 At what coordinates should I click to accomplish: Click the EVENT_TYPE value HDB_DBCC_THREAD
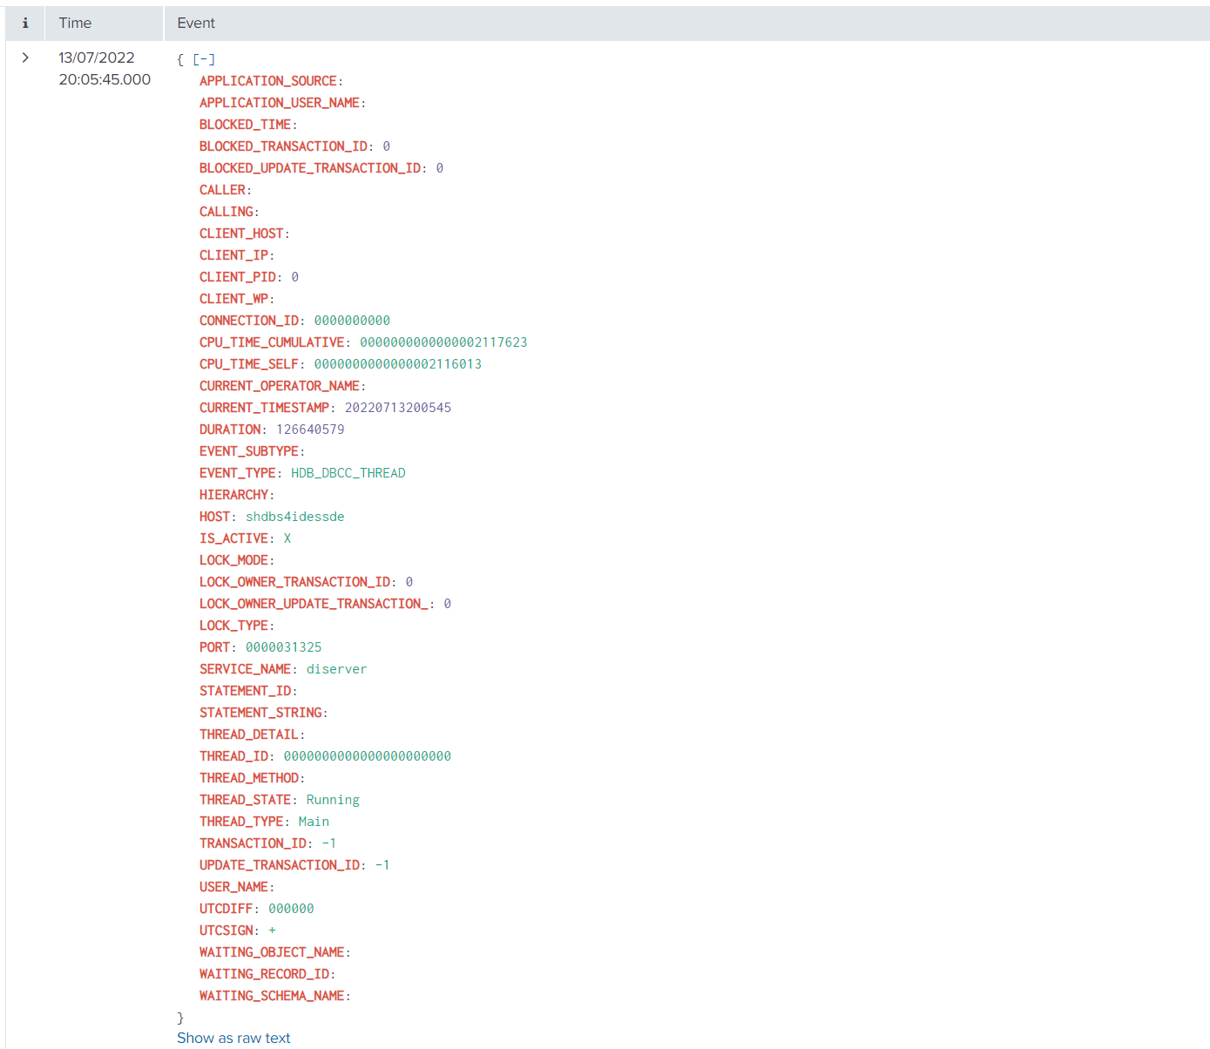click(x=348, y=473)
